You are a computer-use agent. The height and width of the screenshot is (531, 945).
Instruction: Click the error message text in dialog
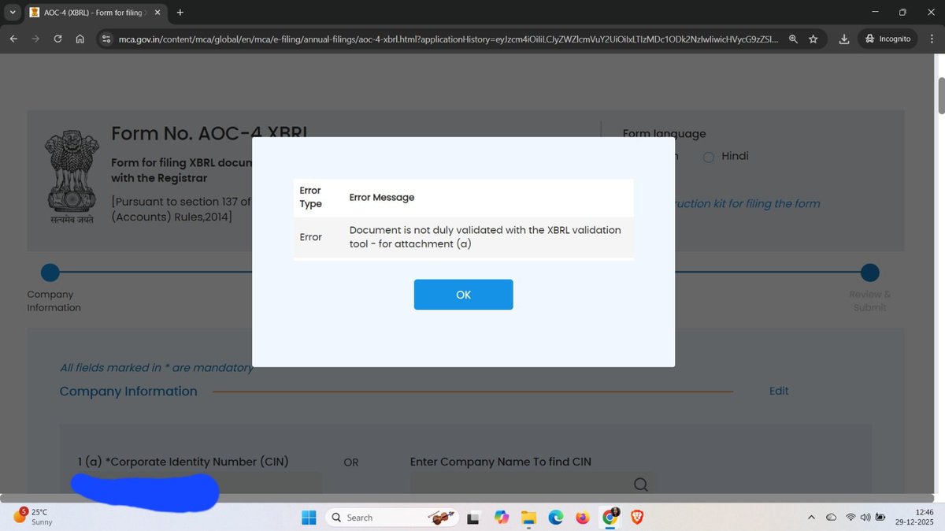(x=485, y=236)
